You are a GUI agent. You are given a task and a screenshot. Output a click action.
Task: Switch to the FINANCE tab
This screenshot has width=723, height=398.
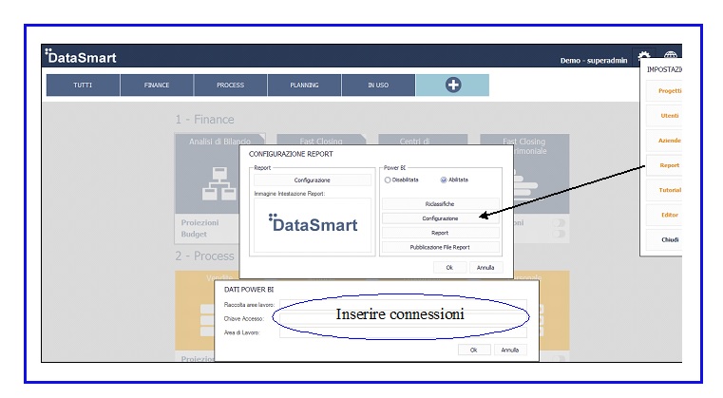click(157, 85)
